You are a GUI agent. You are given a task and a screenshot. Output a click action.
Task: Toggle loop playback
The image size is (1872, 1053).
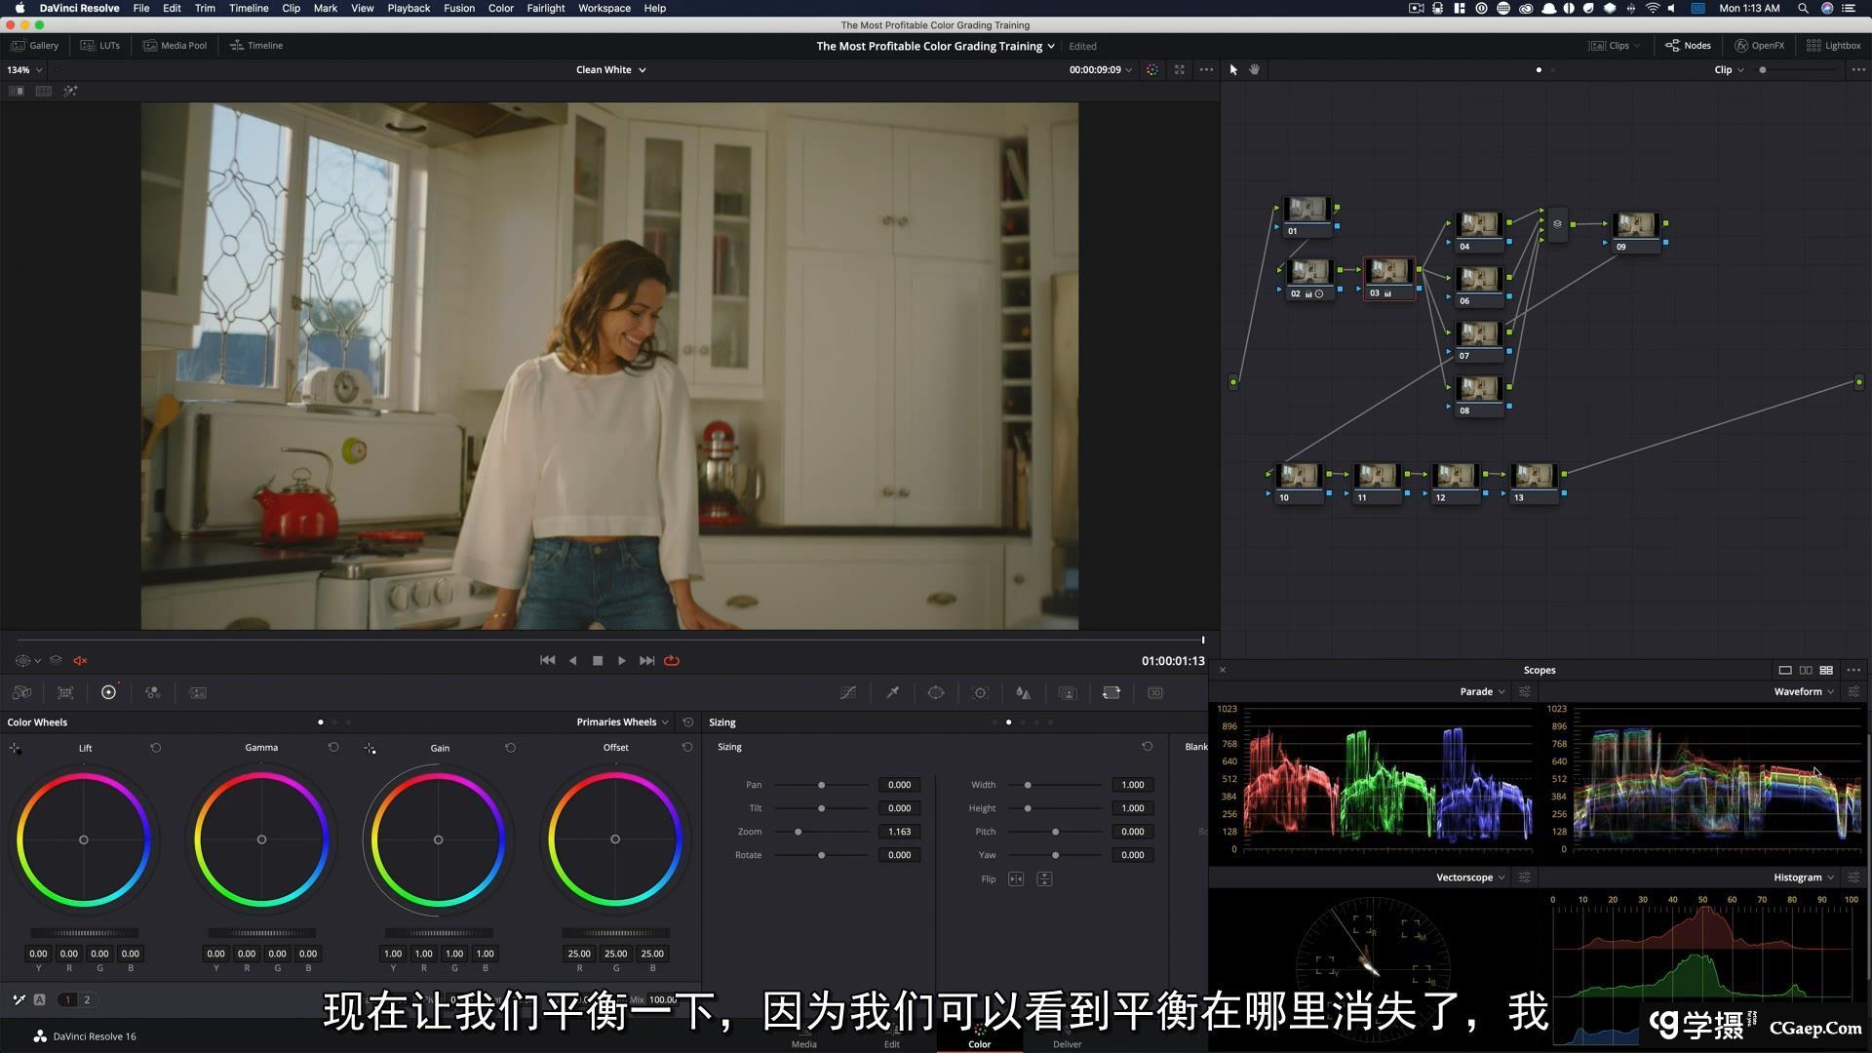tap(672, 660)
